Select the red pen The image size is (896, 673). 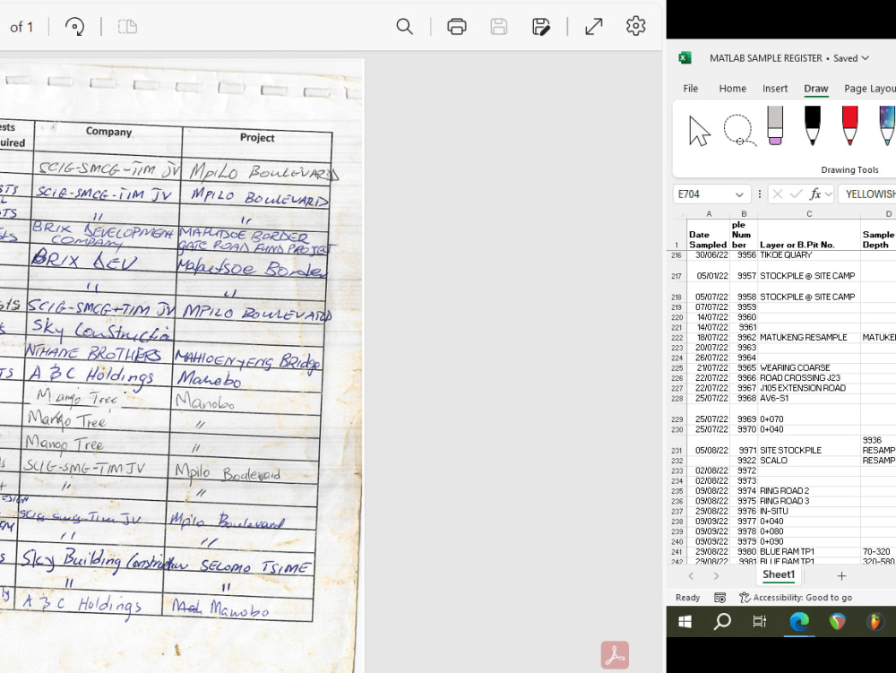click(x=849, y=125)
